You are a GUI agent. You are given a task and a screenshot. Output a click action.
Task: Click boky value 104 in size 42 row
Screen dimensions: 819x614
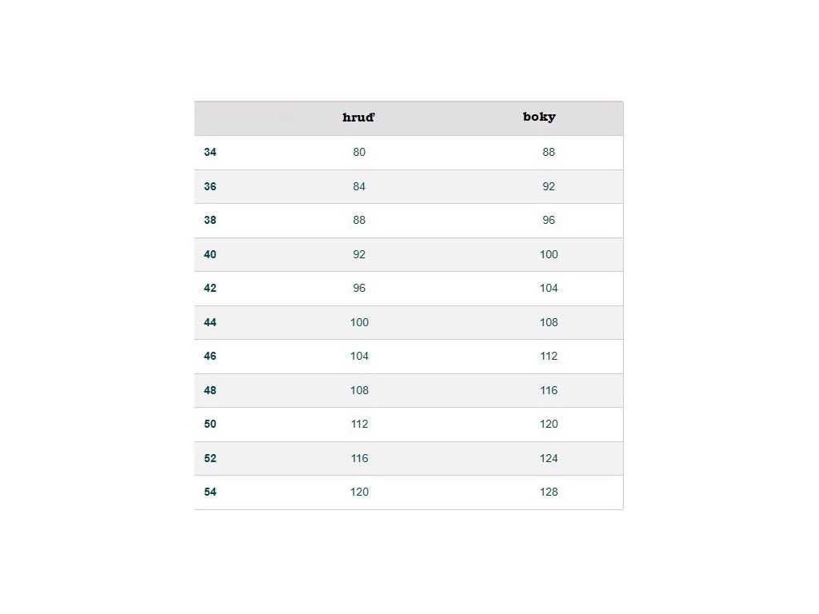click(549, 289)
